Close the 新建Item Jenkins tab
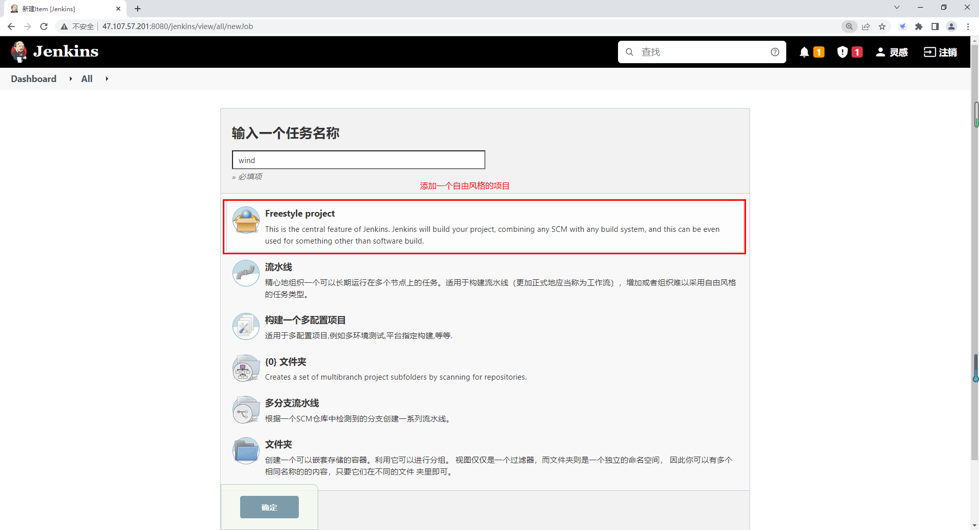Screen dimensions: 979x530 [x=118, y=9]
